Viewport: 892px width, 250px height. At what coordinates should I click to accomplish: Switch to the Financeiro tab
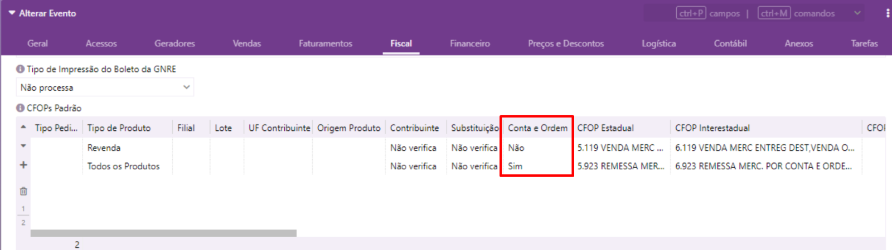470,43
